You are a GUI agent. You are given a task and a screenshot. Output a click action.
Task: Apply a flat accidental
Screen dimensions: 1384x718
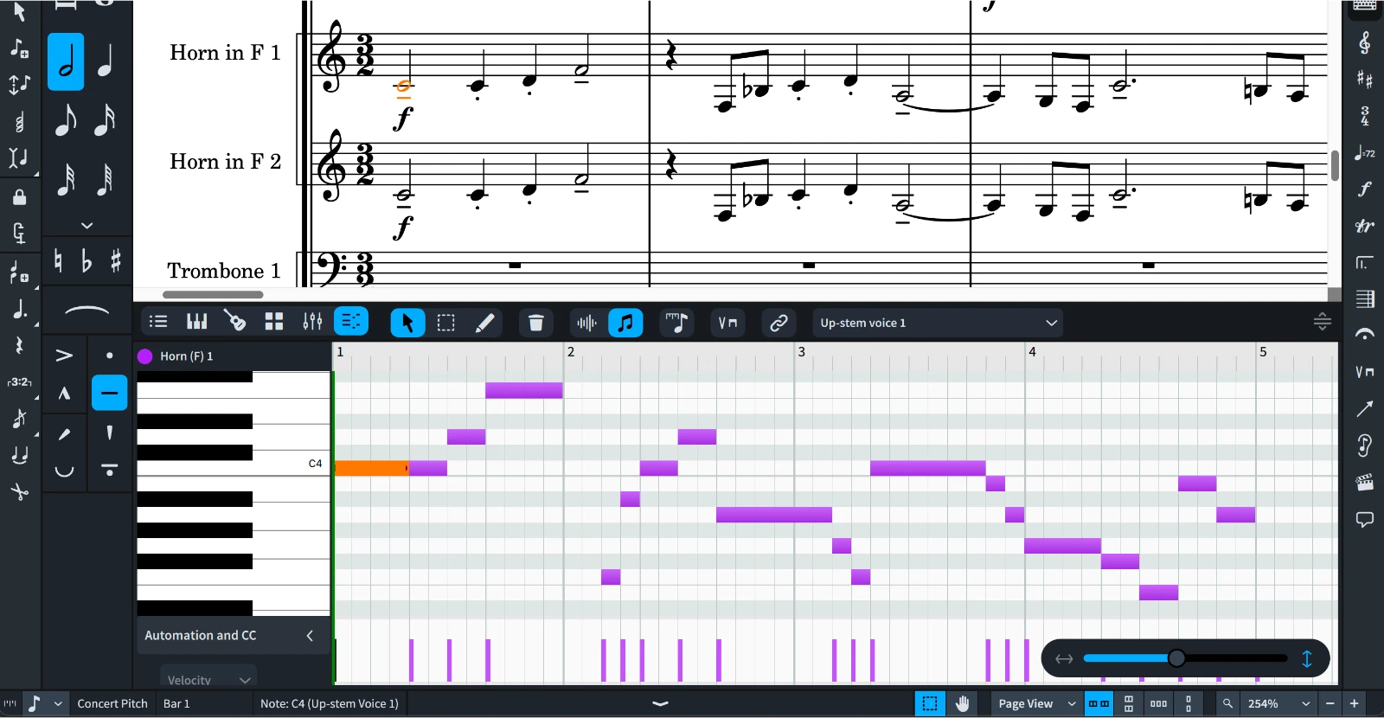pyautogui.click(x=86, y=260)
